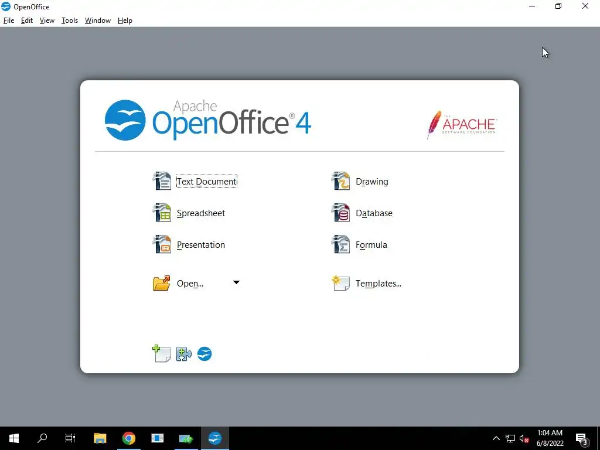Open the Edit menu
600x450 pixels.
27,21
